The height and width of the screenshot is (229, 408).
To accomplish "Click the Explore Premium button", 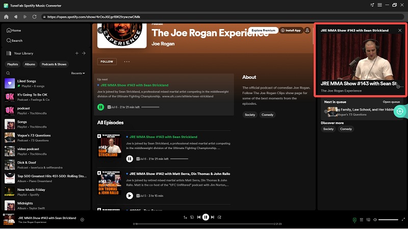I will point(263,31).
